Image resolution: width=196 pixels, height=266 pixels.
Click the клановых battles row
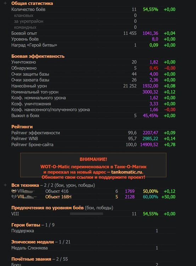coord(93,16)
